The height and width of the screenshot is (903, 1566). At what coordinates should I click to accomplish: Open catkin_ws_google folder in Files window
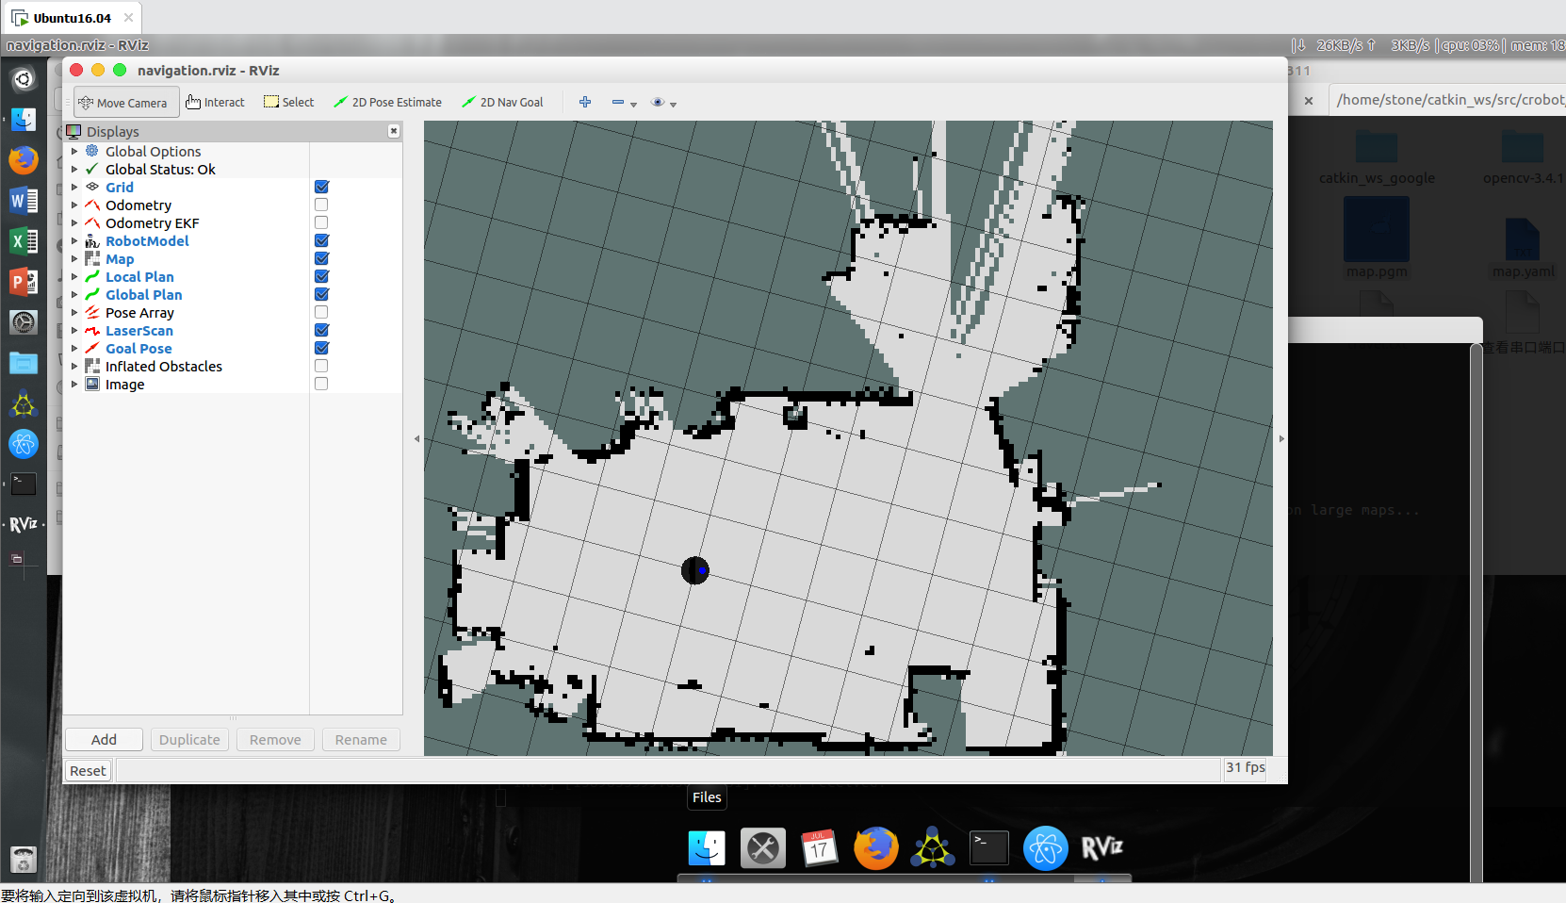pos(1377,157)
